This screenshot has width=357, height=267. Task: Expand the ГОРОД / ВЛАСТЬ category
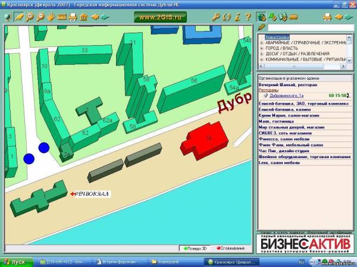262,48
